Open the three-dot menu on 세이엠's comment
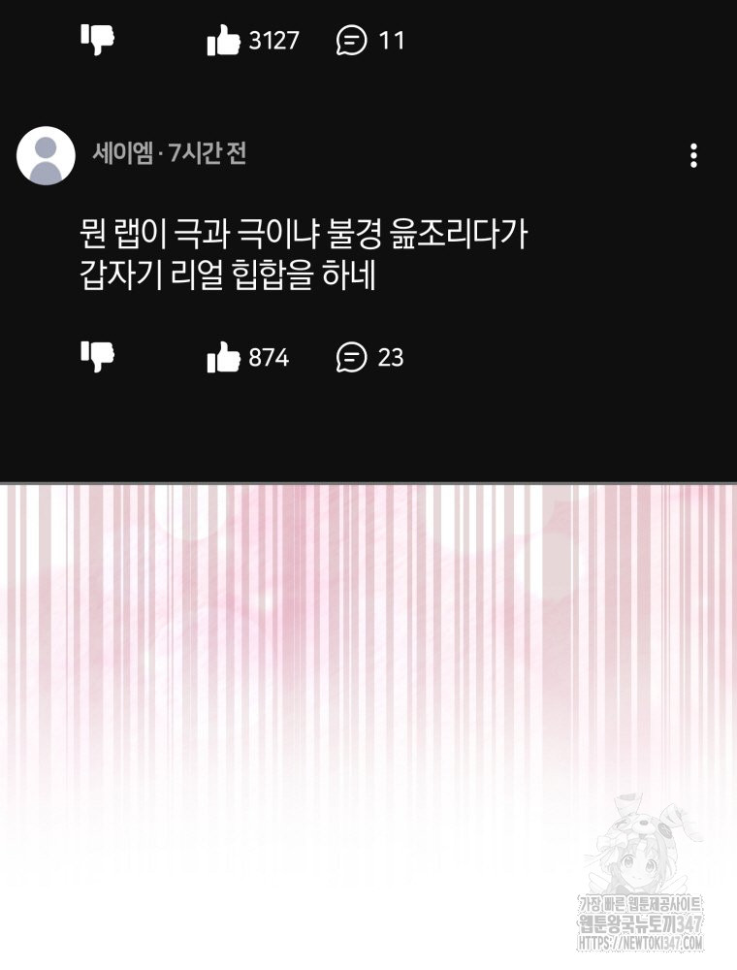The height and width of the screenshot is (970, 737). click(693, 155)
